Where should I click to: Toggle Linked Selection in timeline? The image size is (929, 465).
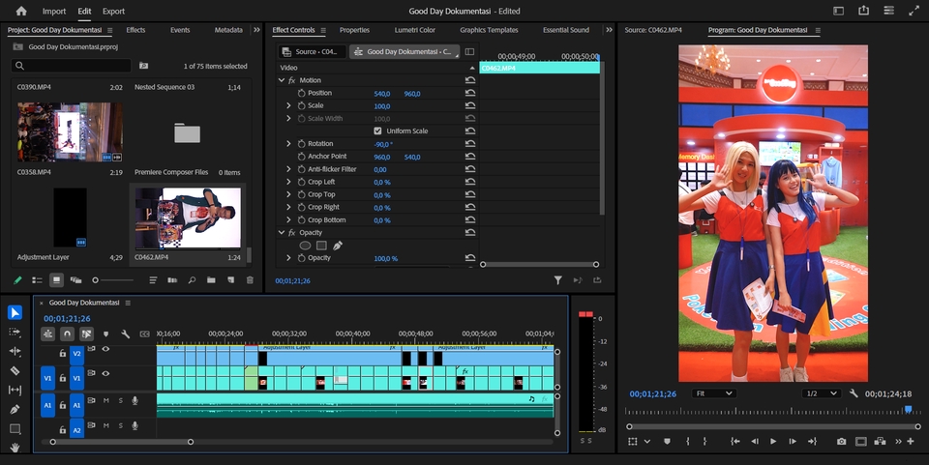click(86, 334)
